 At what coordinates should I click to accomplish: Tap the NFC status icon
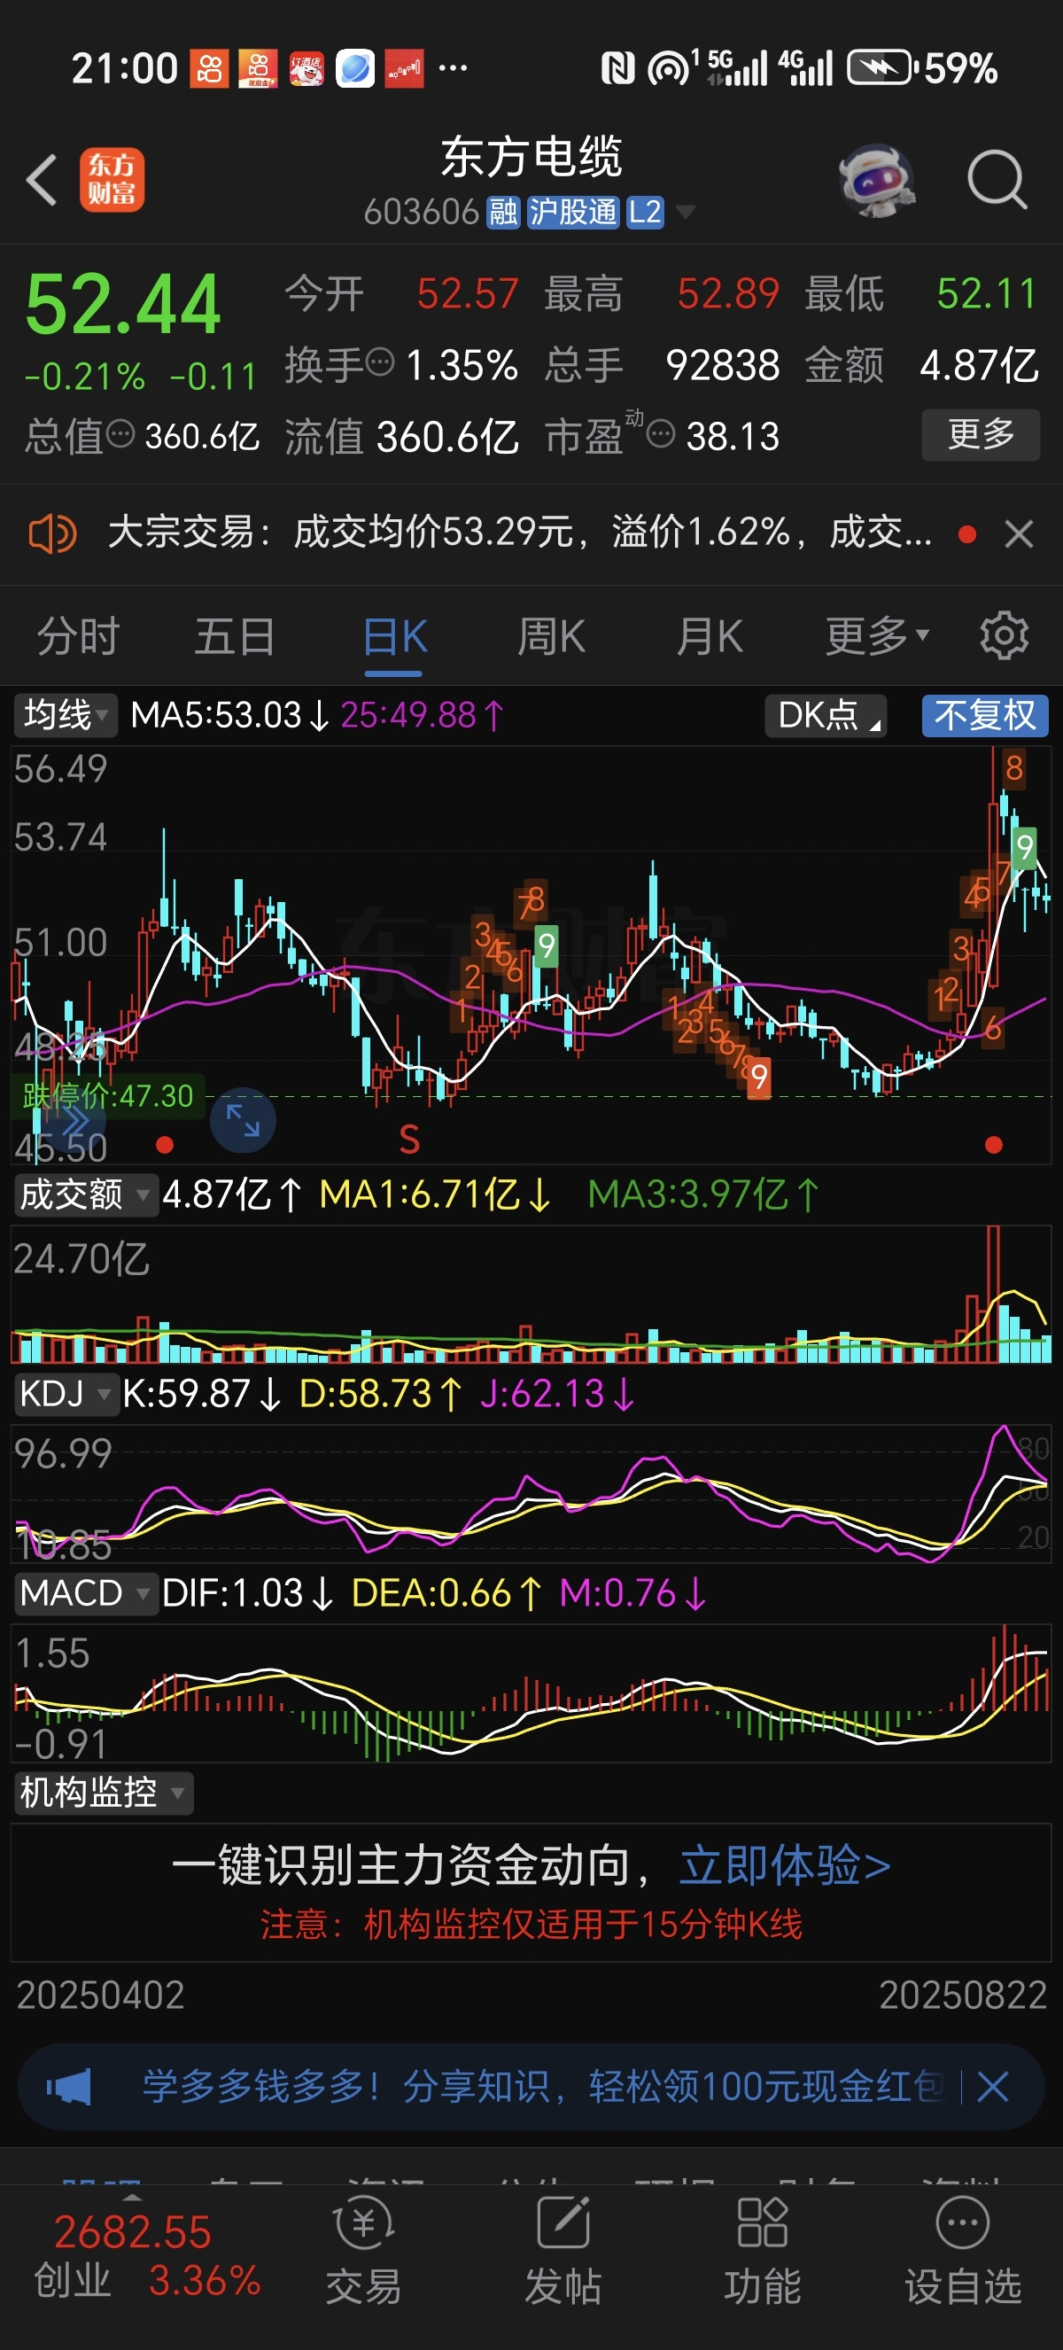click(x=617, y=67)
